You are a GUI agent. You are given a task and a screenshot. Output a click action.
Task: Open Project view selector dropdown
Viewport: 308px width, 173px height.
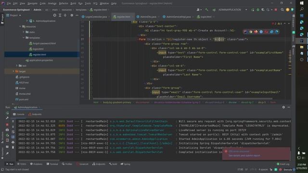tap(14, 15)
